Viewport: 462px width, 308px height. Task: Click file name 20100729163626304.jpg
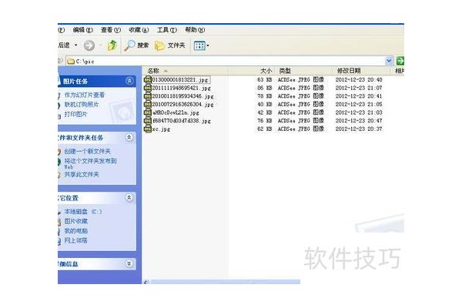tap(183, 105)
